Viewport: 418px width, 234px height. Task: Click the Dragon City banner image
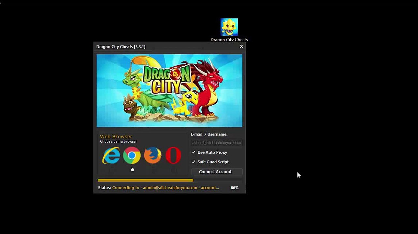pyautogui.click(x=169, y=90)
